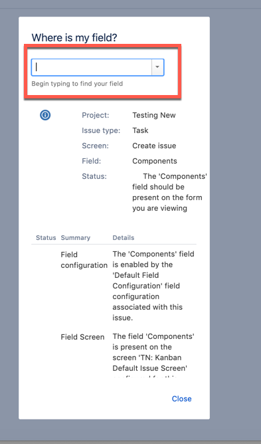Click the 'Issue type:' label
The height and width of the screenshot is (444, 261).
tap(101, 130)
